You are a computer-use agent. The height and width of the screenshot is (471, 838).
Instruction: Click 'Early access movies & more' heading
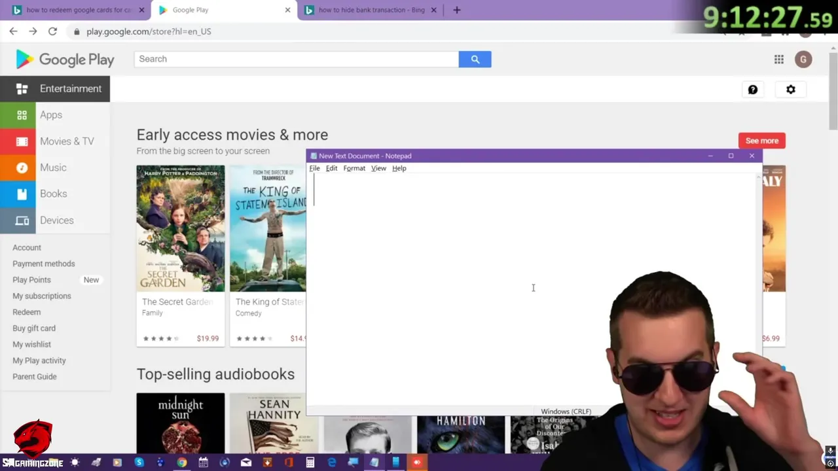pos(232,135)
